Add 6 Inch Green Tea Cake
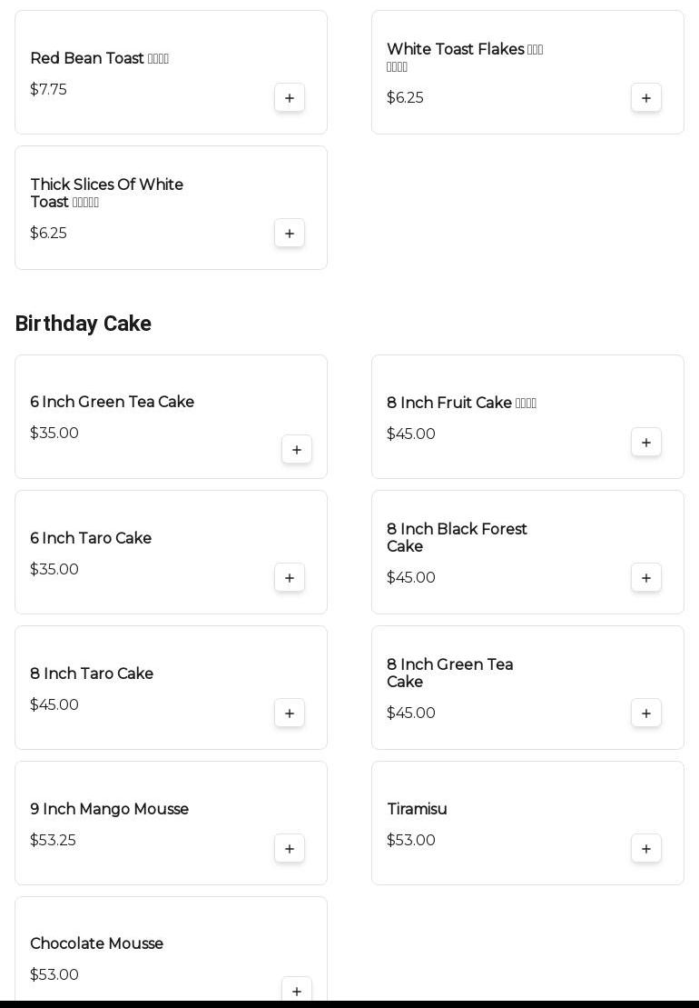Image resolution: width=699 pixels, height=1008 pixels. pos(297,450)
